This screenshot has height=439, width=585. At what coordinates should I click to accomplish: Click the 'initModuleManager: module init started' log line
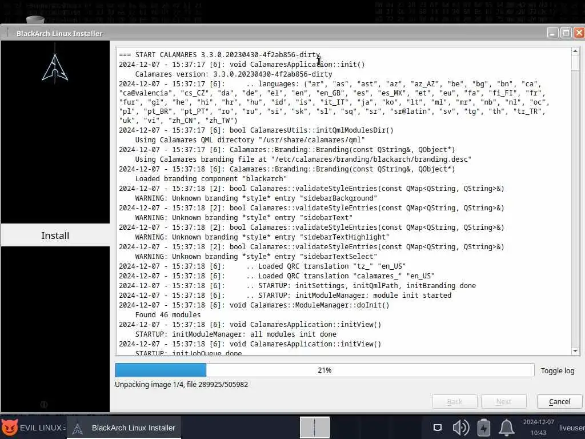[285, 296]
